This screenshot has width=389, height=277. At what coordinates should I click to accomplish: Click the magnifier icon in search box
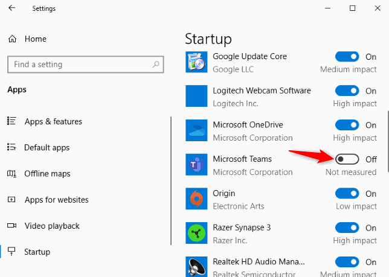156,65
